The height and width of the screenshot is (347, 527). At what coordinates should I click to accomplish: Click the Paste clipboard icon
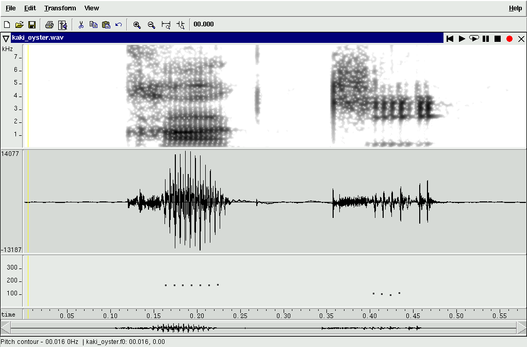click(106, 24)
